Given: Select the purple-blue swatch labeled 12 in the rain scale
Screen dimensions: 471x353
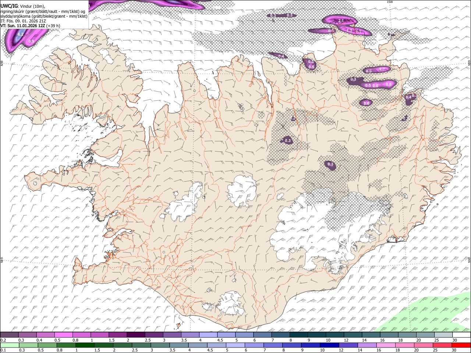Looking at the screenshot, I should pos(348,345).
